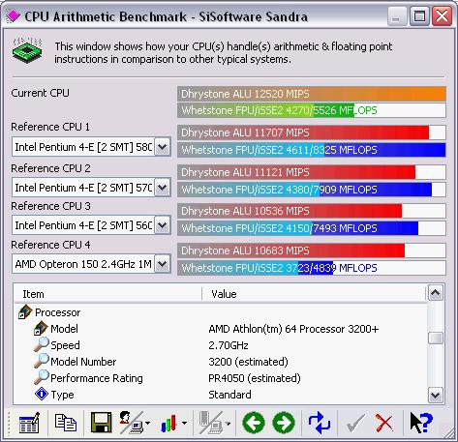This screenshot has height=442, width=458.
Task: Click the options notepad toolbar icon
Action: click(29, 423)
